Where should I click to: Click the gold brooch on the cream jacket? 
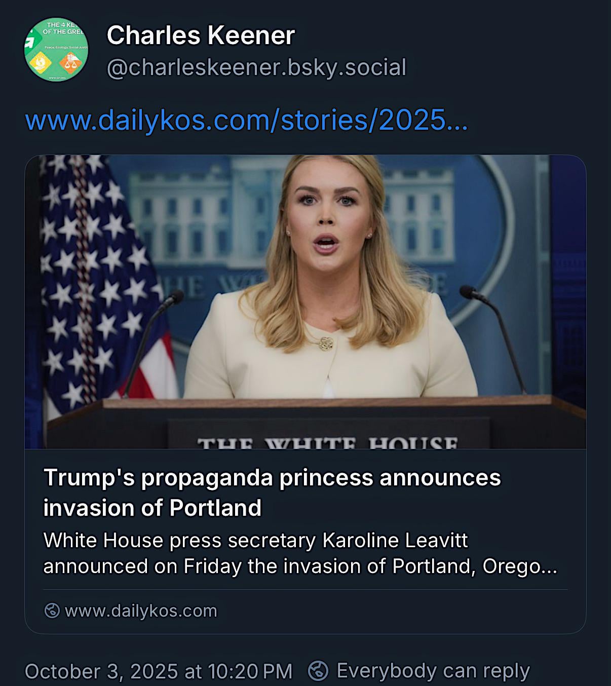coord(326,344)
